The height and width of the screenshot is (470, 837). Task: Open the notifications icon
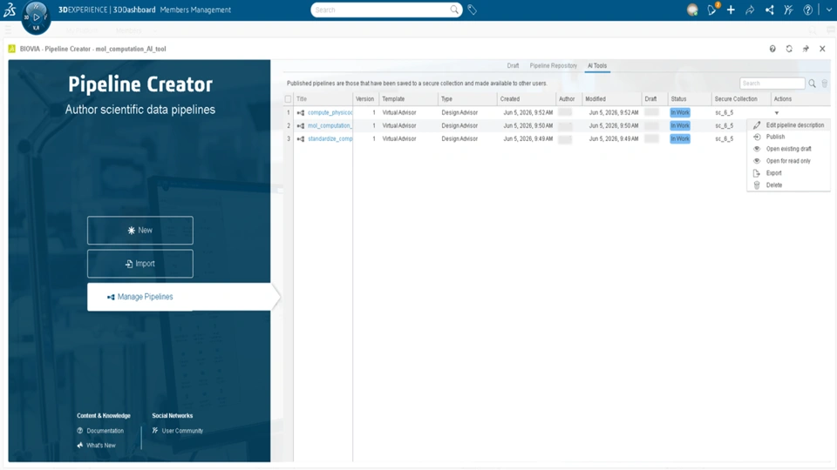coord(712,10)
